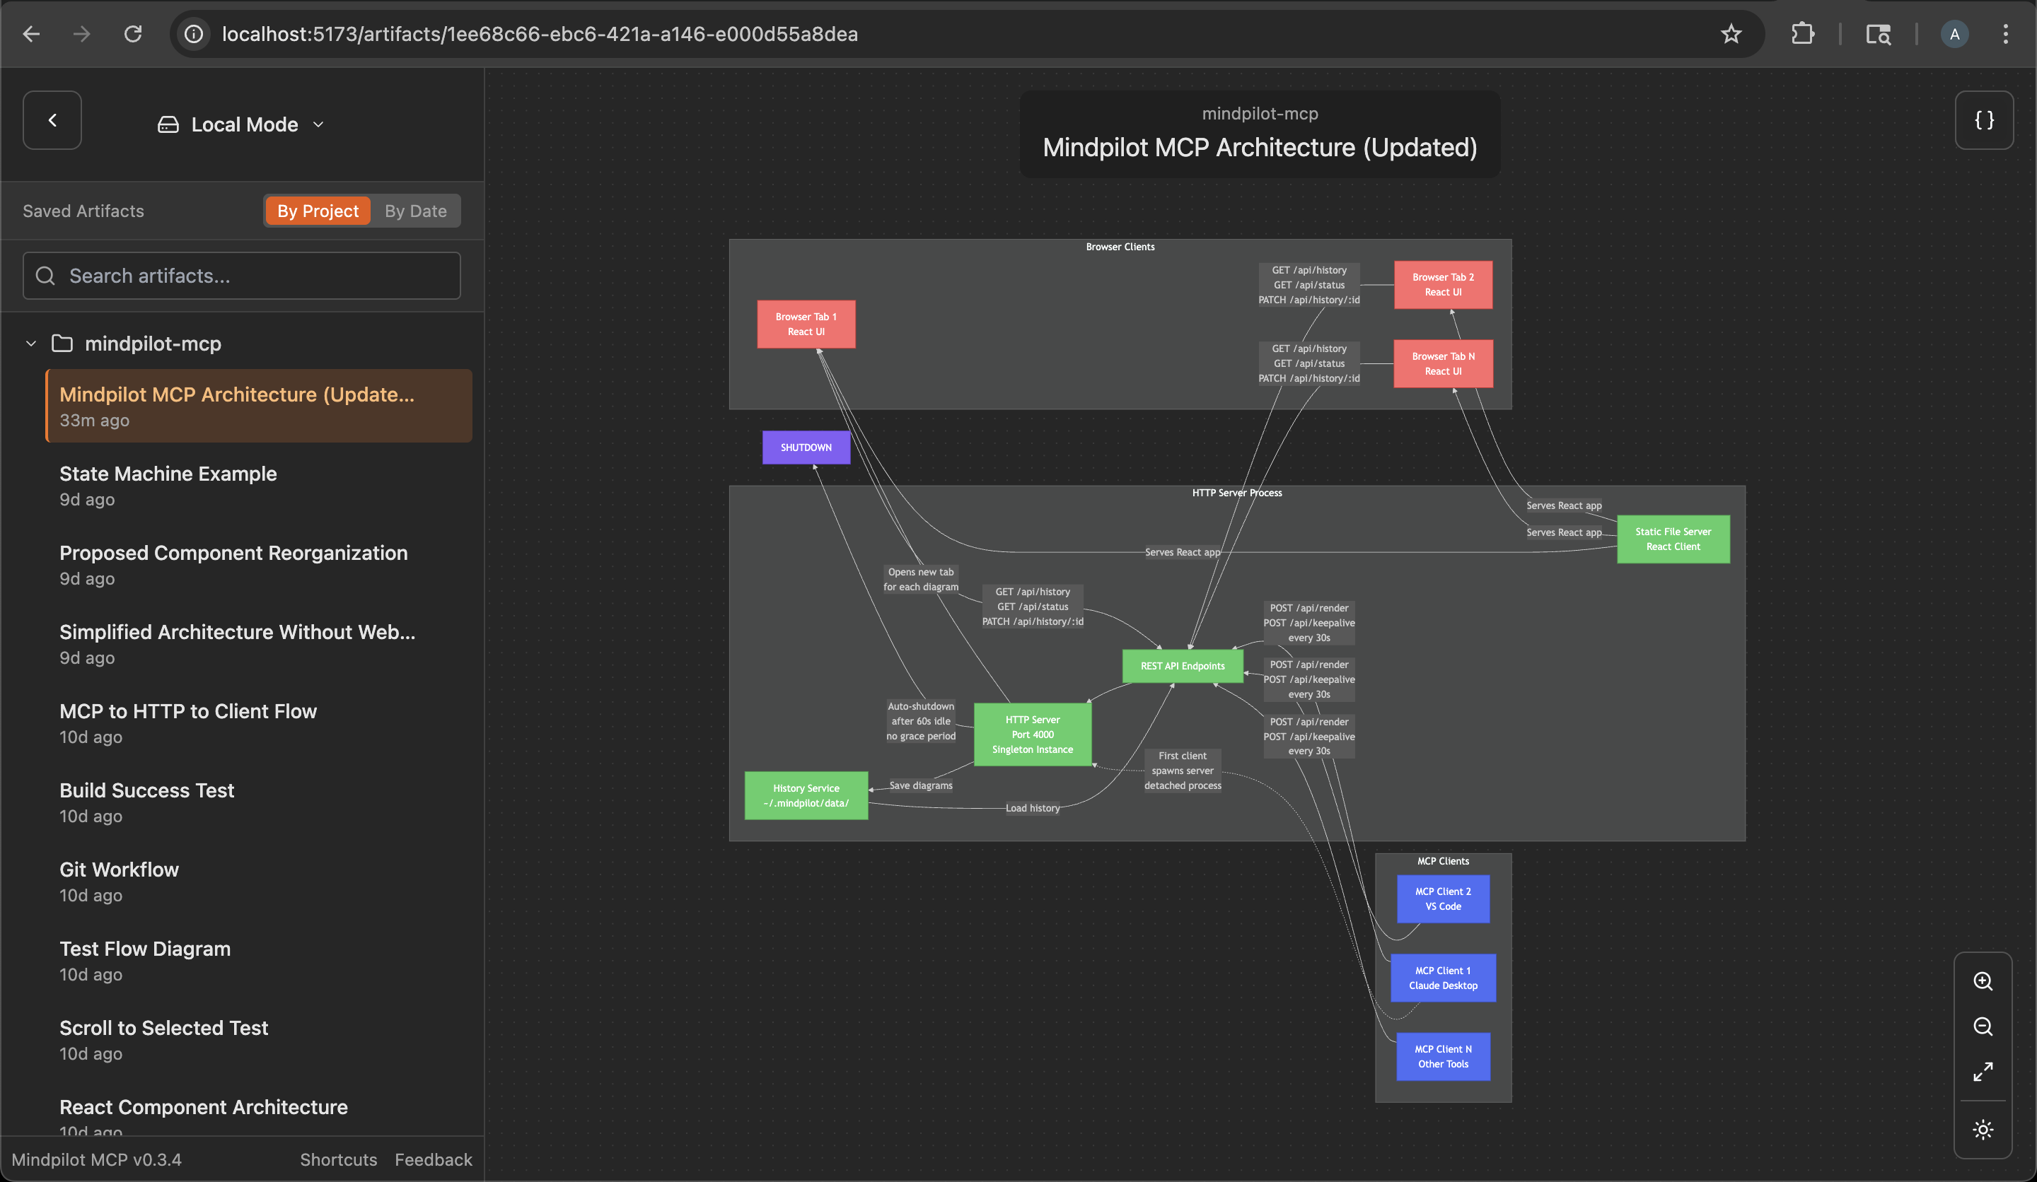The height and width of the screenshot is (1182, 2037).
Task: Zoom out of the diagram
Action: pyautogui.click(x=1982, y=1026)
